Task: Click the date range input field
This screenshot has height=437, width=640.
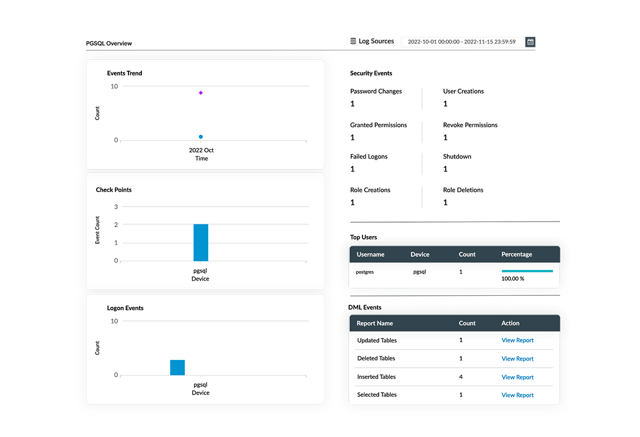Action: (x=462, y=42)
